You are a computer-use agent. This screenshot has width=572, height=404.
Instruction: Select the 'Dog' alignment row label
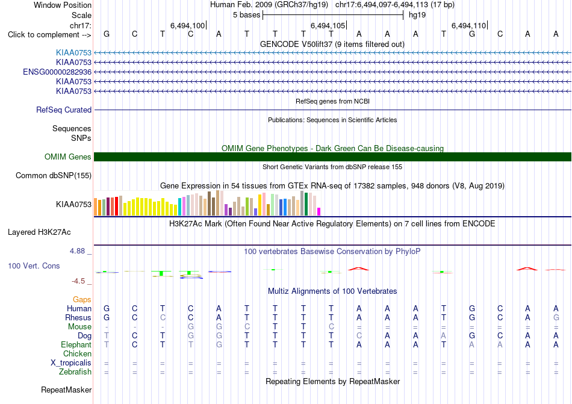(x=84, y=335)
